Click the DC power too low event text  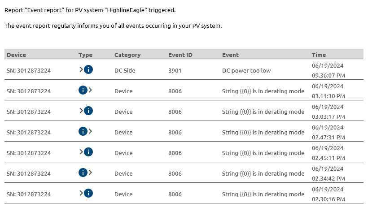pos(246,70)
